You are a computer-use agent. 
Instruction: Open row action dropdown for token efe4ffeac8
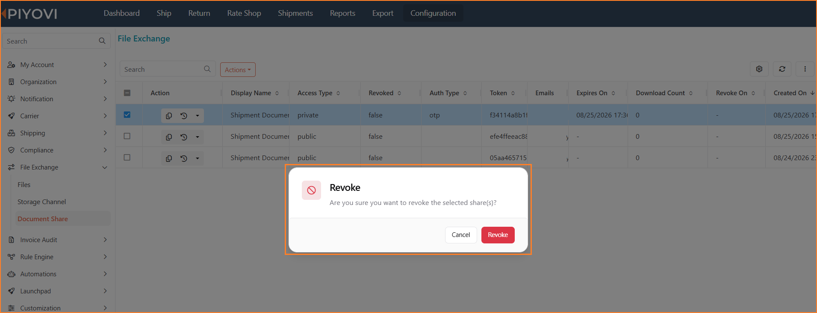(198, 137)
